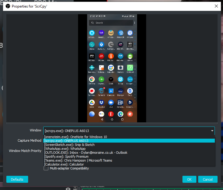Viewport: 223px width, 190px height.
Task: Open the Chrome app icon
Action: click(92, 79)
